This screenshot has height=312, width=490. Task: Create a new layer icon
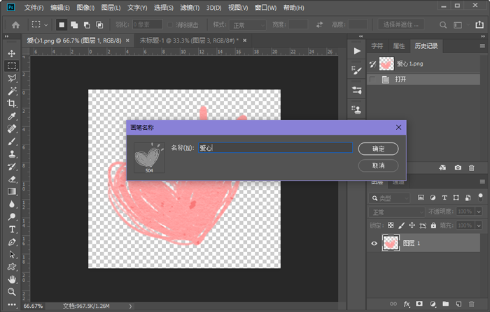pos(458,304)
